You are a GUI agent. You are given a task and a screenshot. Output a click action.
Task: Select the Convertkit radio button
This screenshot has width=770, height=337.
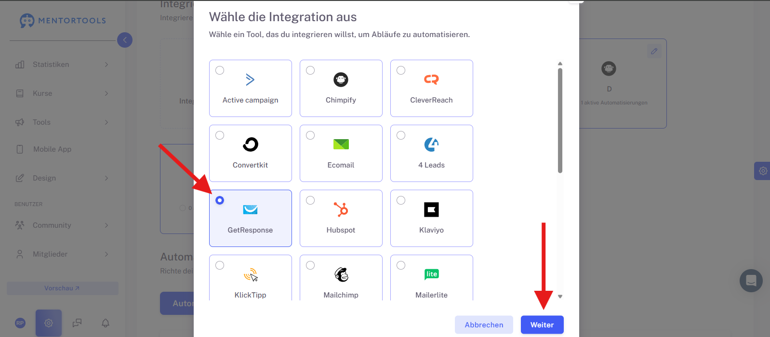220,135
